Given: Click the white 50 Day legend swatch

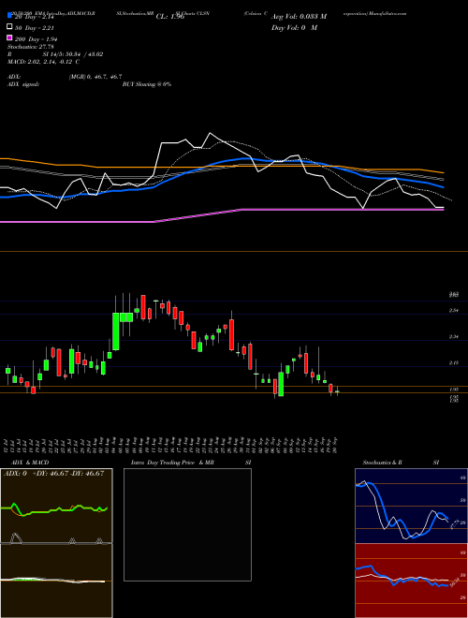Looking at the screenshot, I should coord(9,27).
